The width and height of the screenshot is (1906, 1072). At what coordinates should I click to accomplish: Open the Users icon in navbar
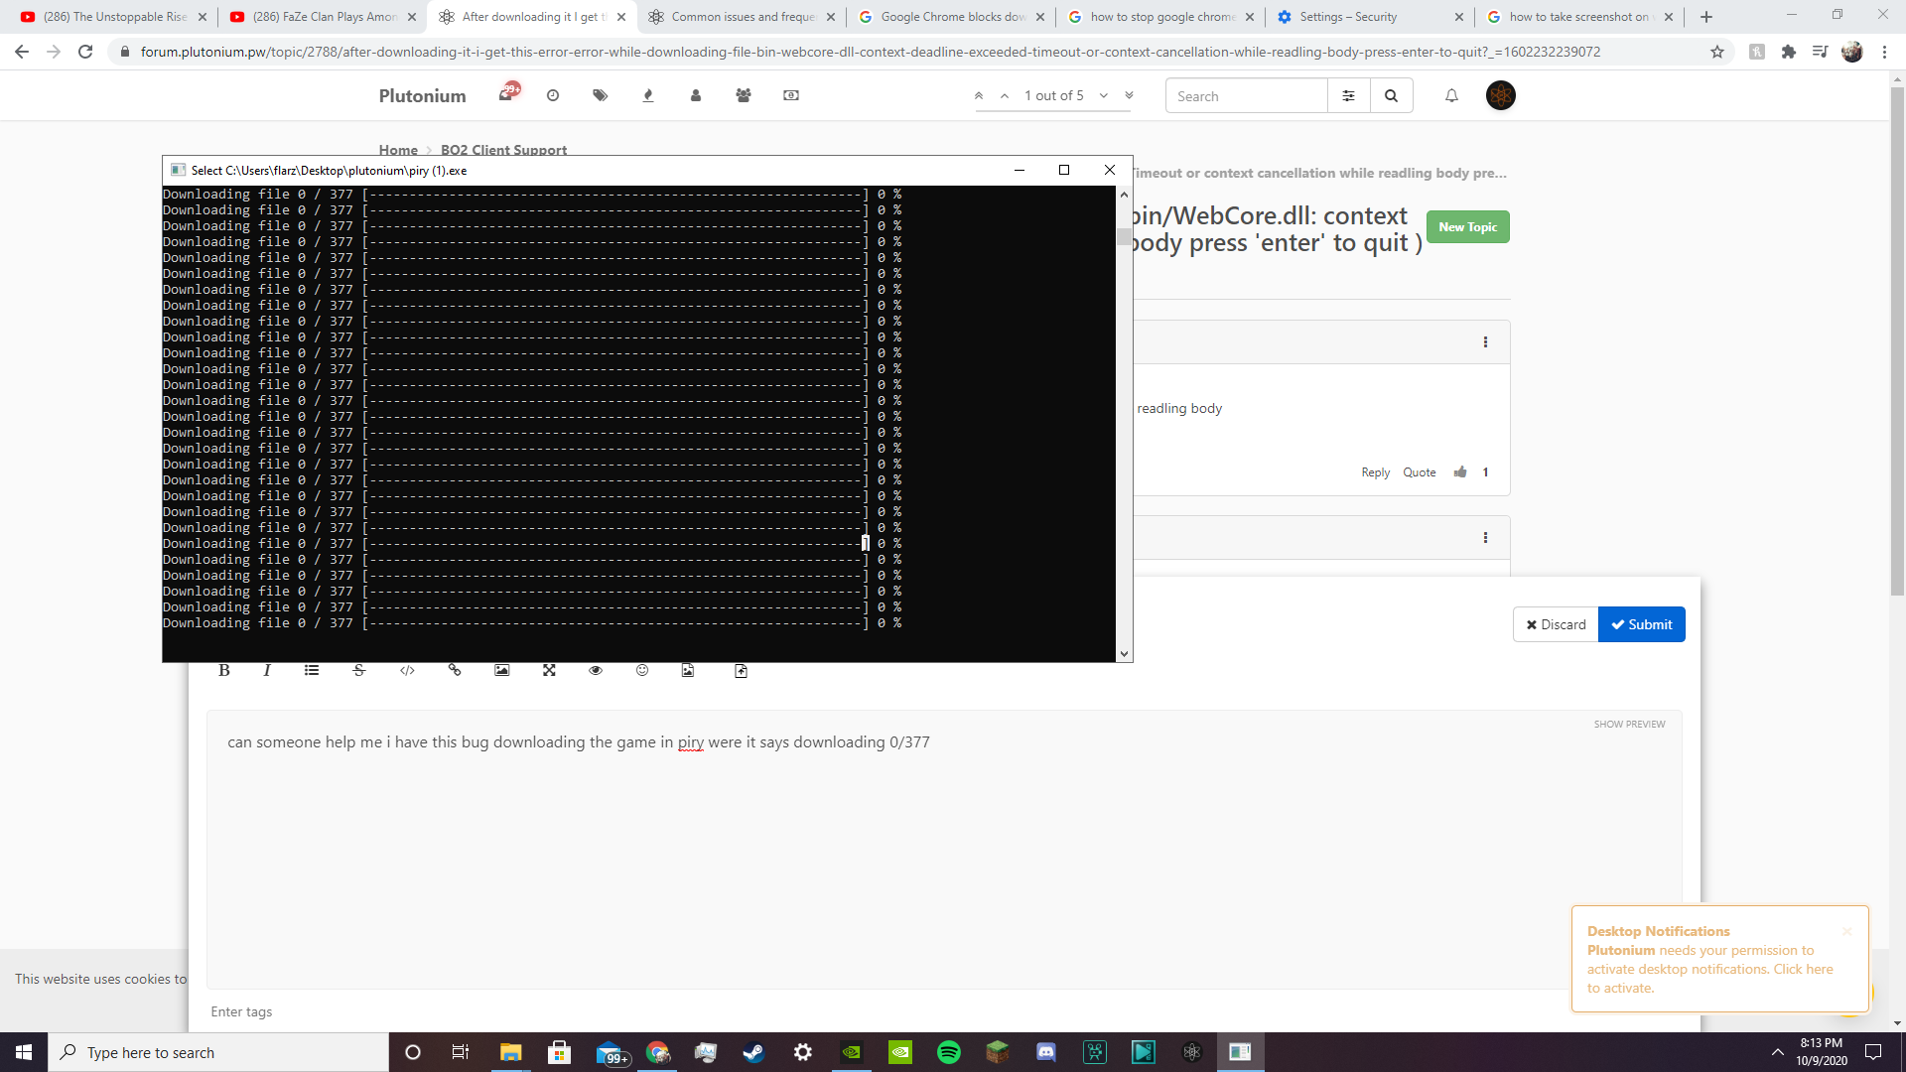pos(696,95)
